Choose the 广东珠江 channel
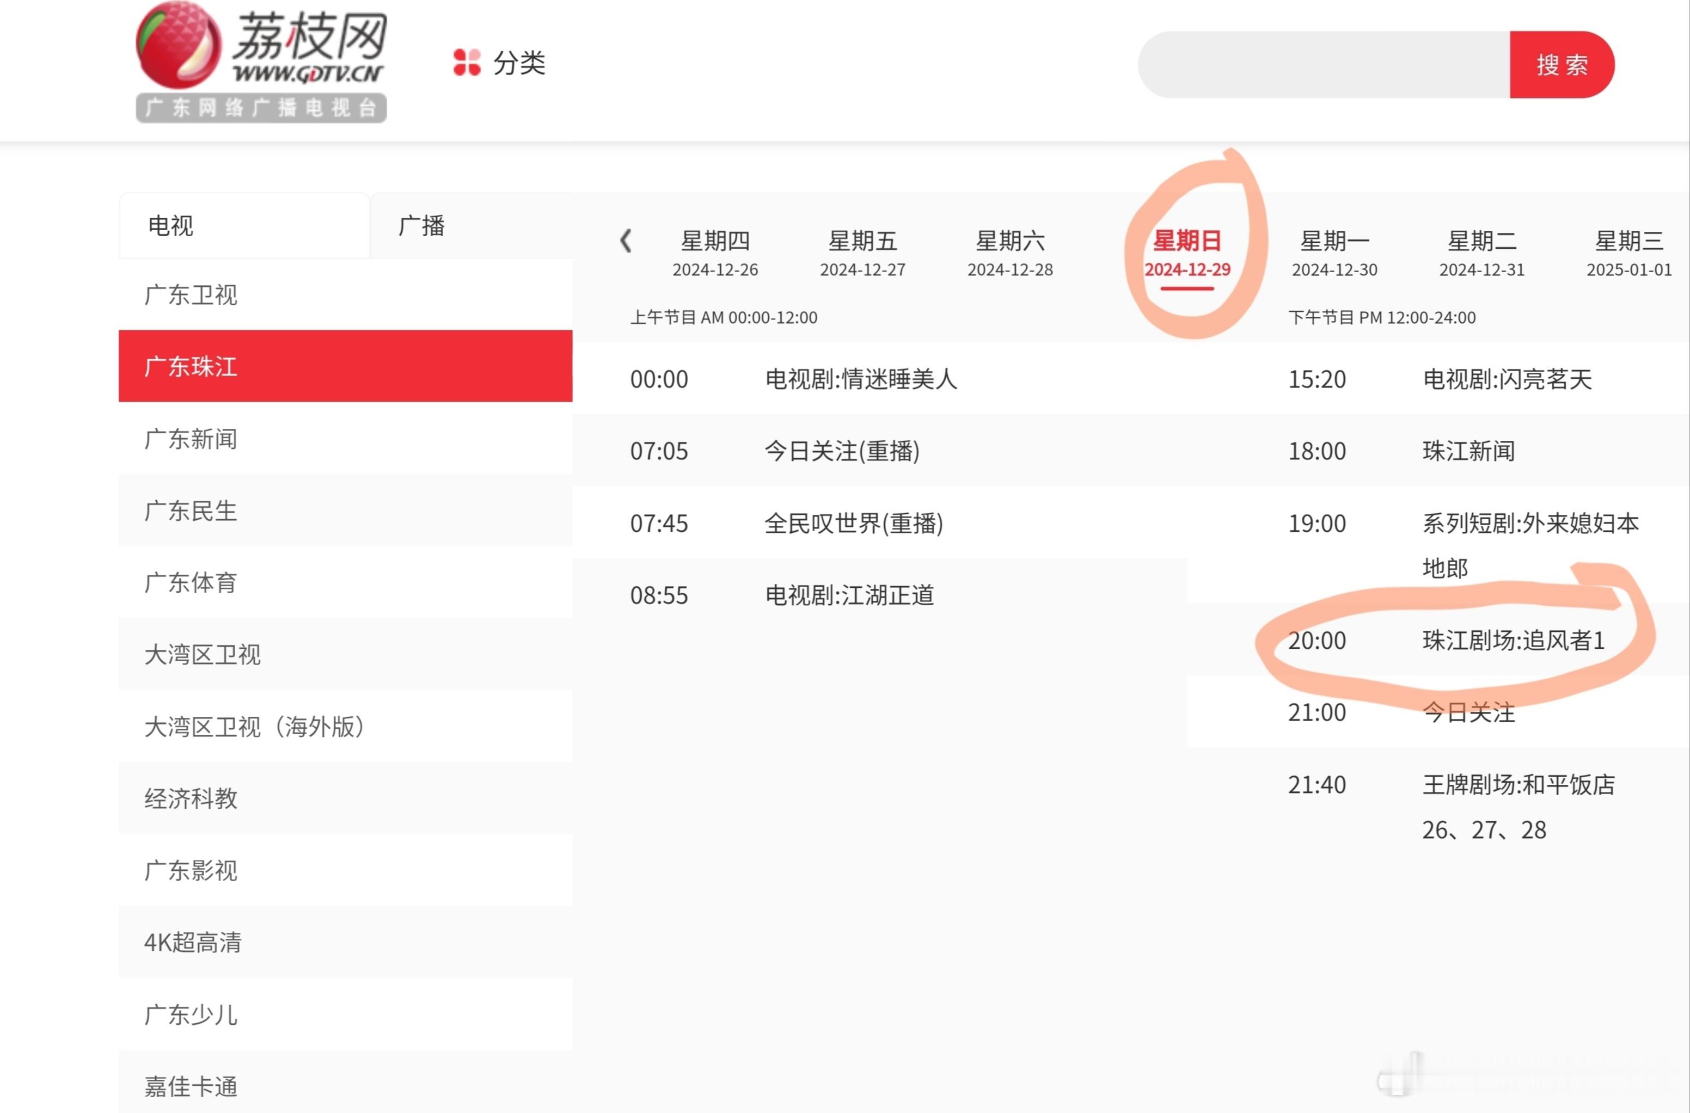1690x1113 pixels. tap(346, 366)
